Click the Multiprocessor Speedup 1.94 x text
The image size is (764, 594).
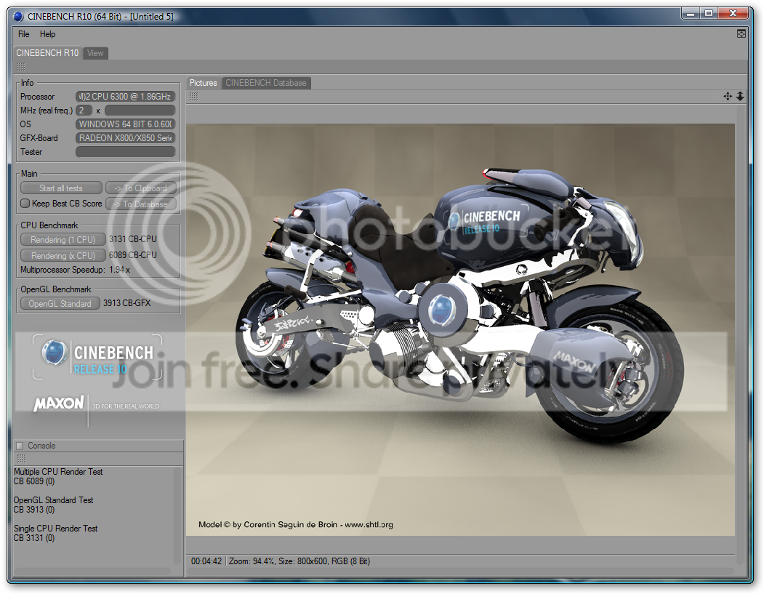pos(75,270)
